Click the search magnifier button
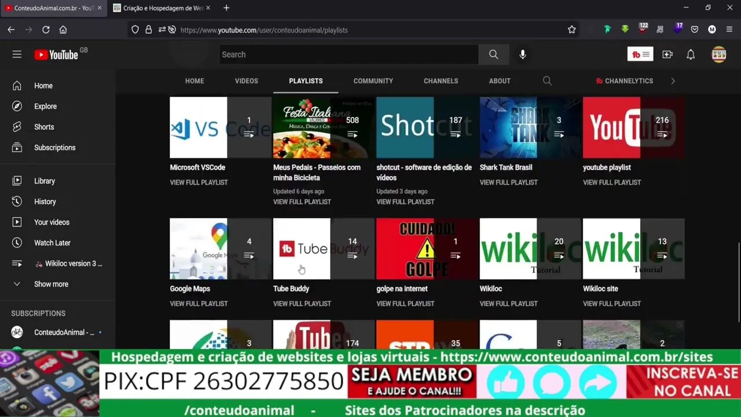The image size is (741, 417). pos(493,54)
